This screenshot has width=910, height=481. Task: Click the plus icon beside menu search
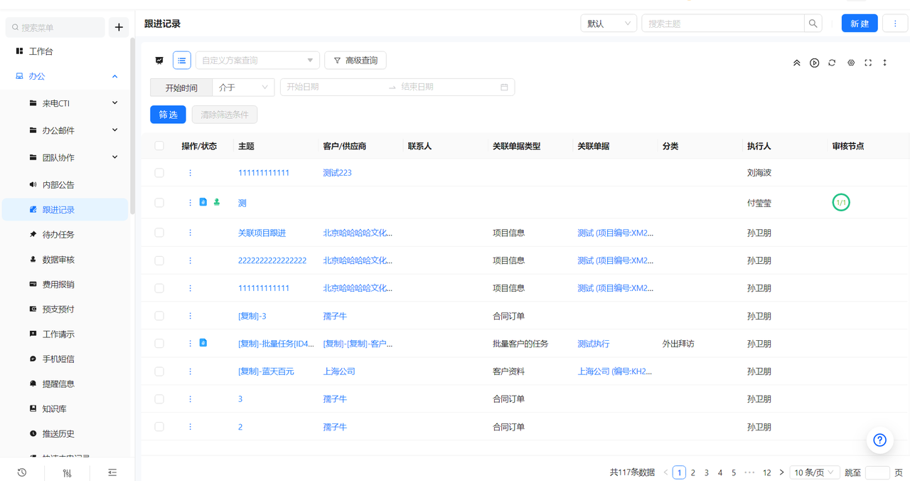tap(119, 27)
